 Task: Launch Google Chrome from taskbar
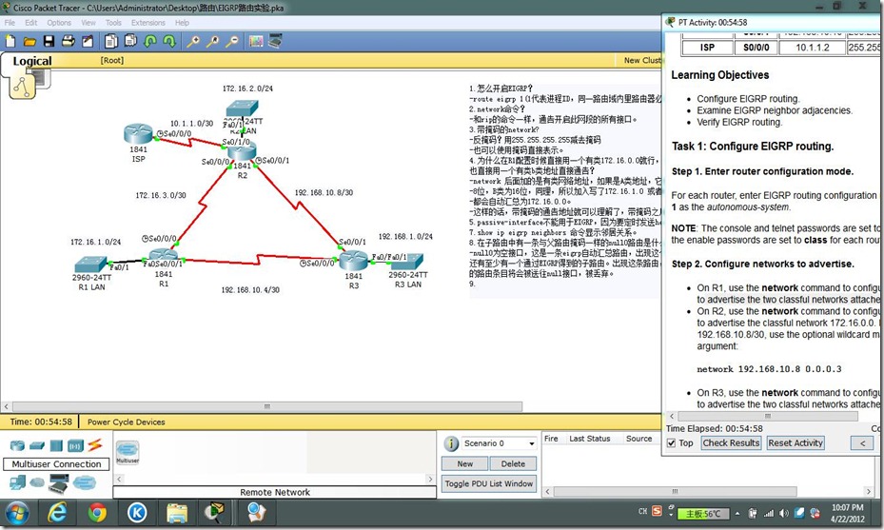97,513
